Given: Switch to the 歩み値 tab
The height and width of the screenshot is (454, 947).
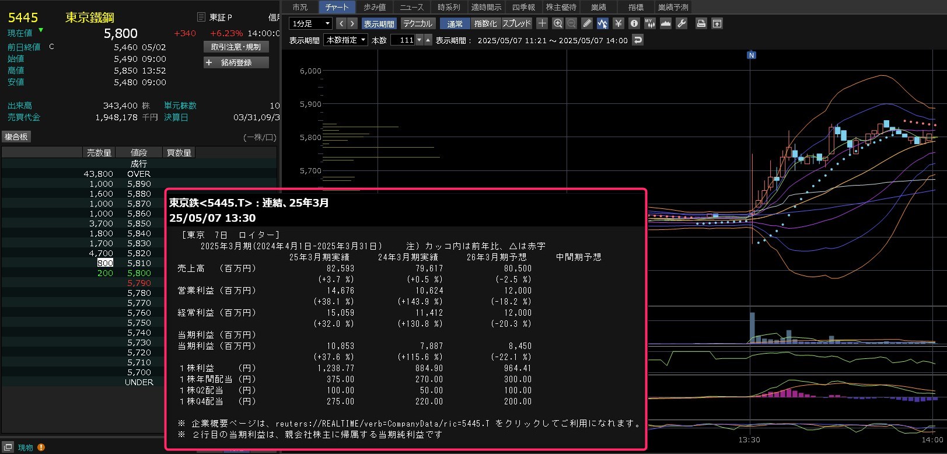Looking at the screenshot, I should 374,7.
